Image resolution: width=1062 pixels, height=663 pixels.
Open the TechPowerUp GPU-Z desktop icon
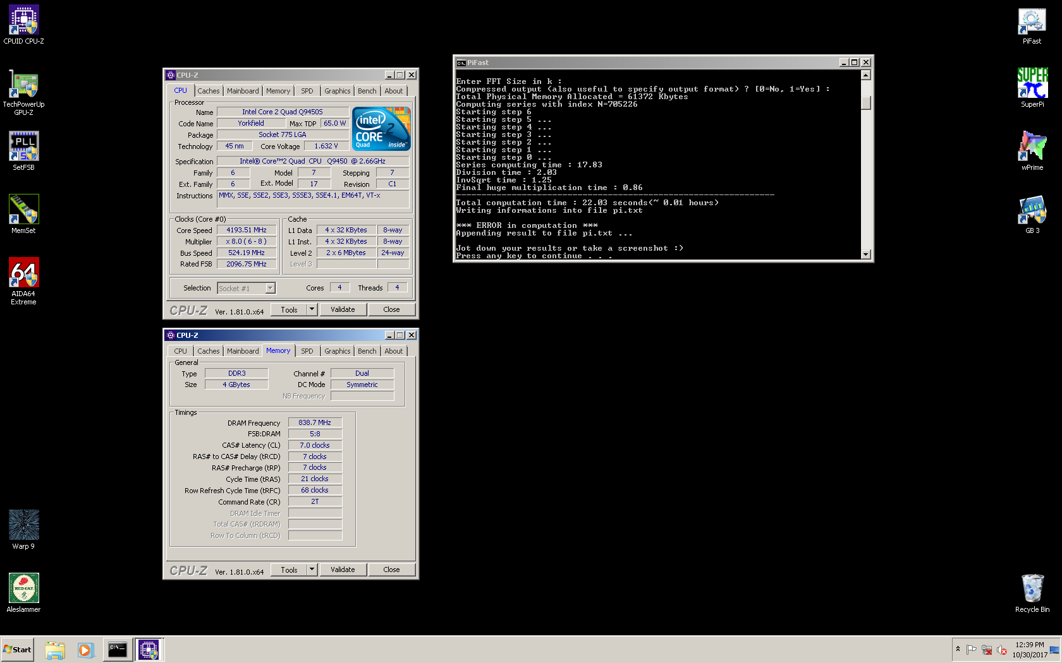23,92
